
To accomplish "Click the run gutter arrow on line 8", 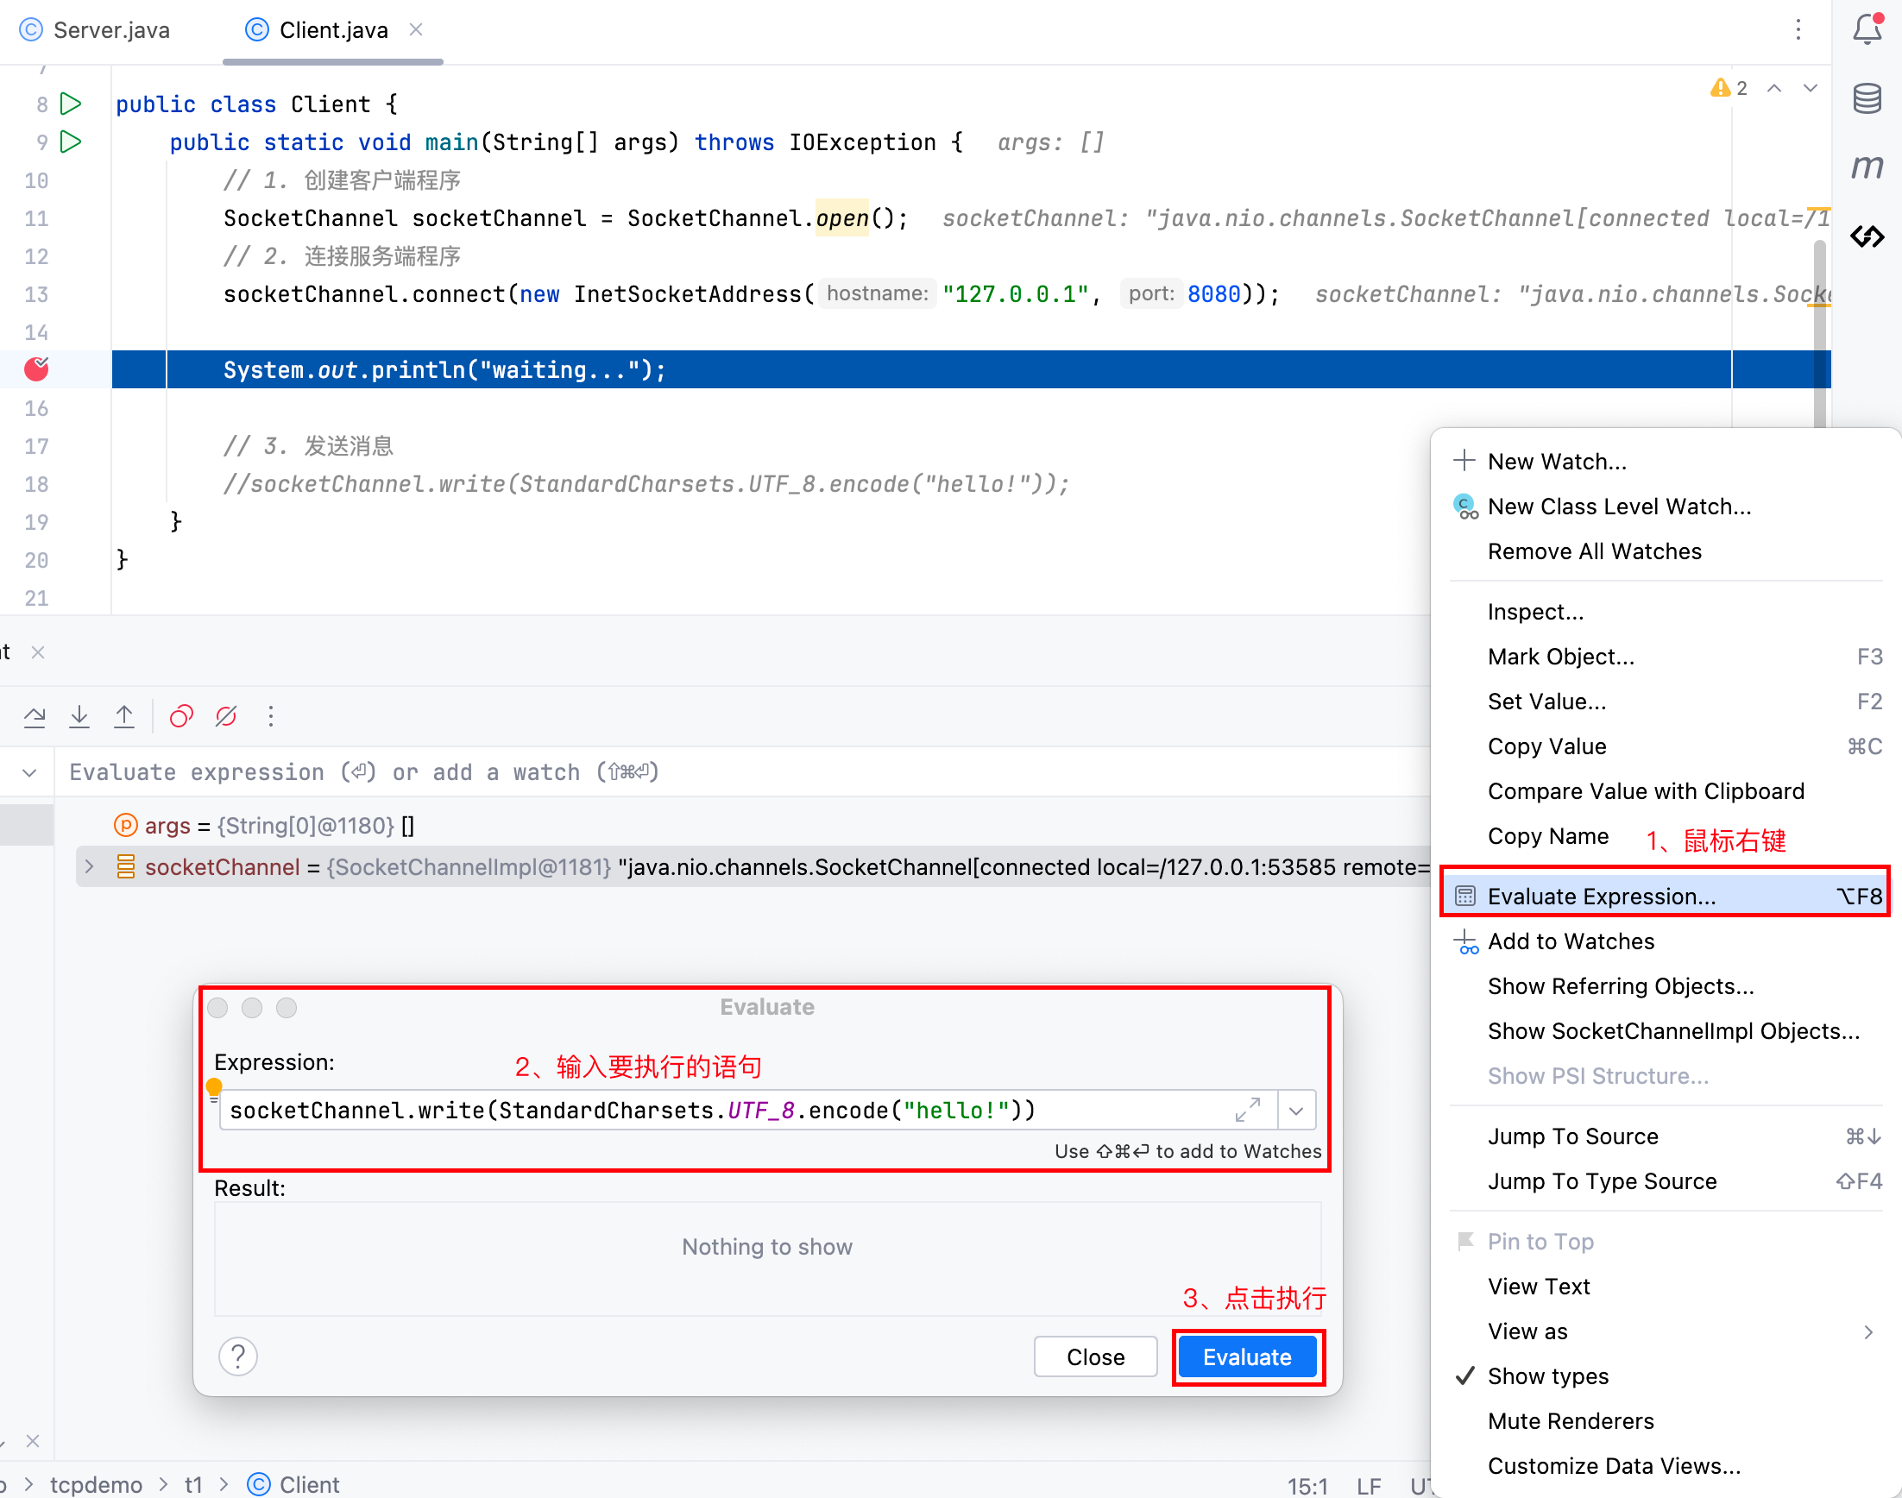I will click(x=71, y=104).
